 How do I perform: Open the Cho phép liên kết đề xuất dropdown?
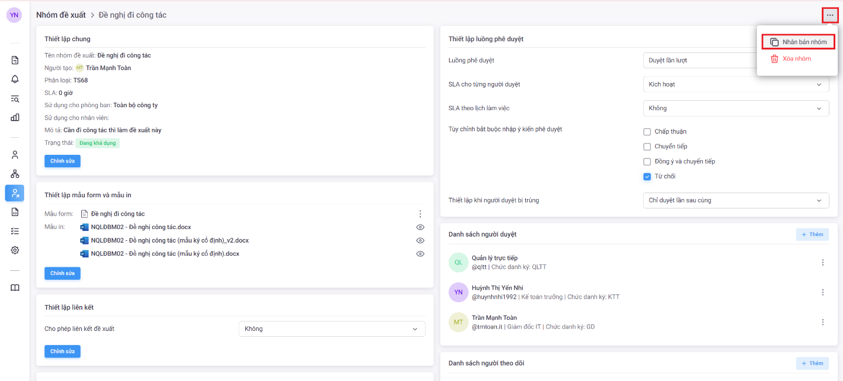331,329
